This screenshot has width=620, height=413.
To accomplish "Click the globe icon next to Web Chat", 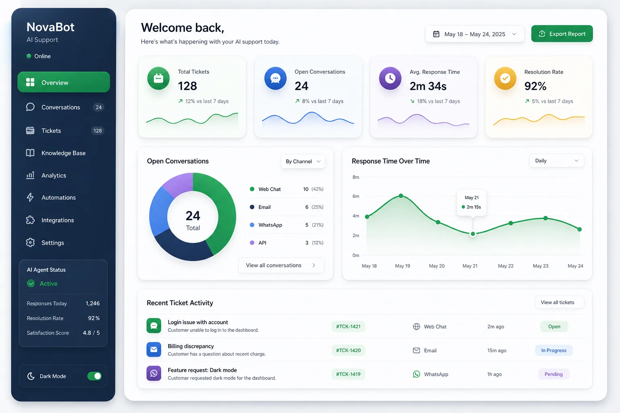I will coord(417,327).
